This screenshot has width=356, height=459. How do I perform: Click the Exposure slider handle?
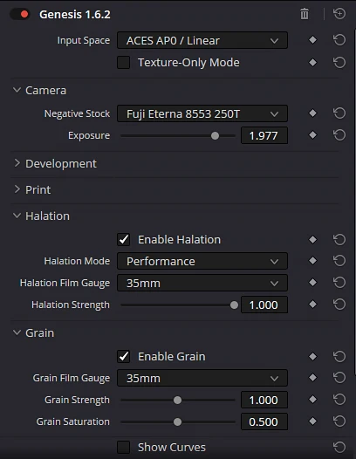[x=215, y=136]
